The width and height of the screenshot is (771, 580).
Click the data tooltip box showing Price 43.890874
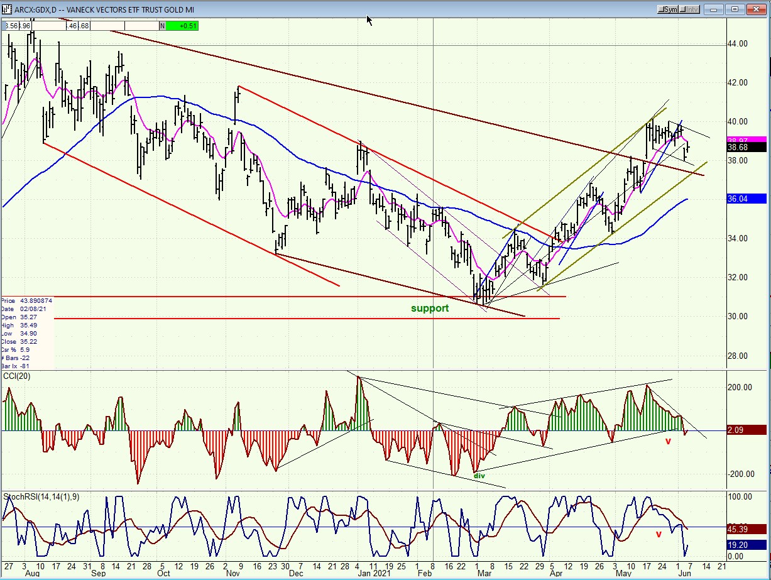(28, 333)
